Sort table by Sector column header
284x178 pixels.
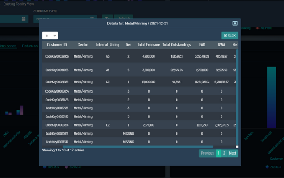[x=83, y=45]
